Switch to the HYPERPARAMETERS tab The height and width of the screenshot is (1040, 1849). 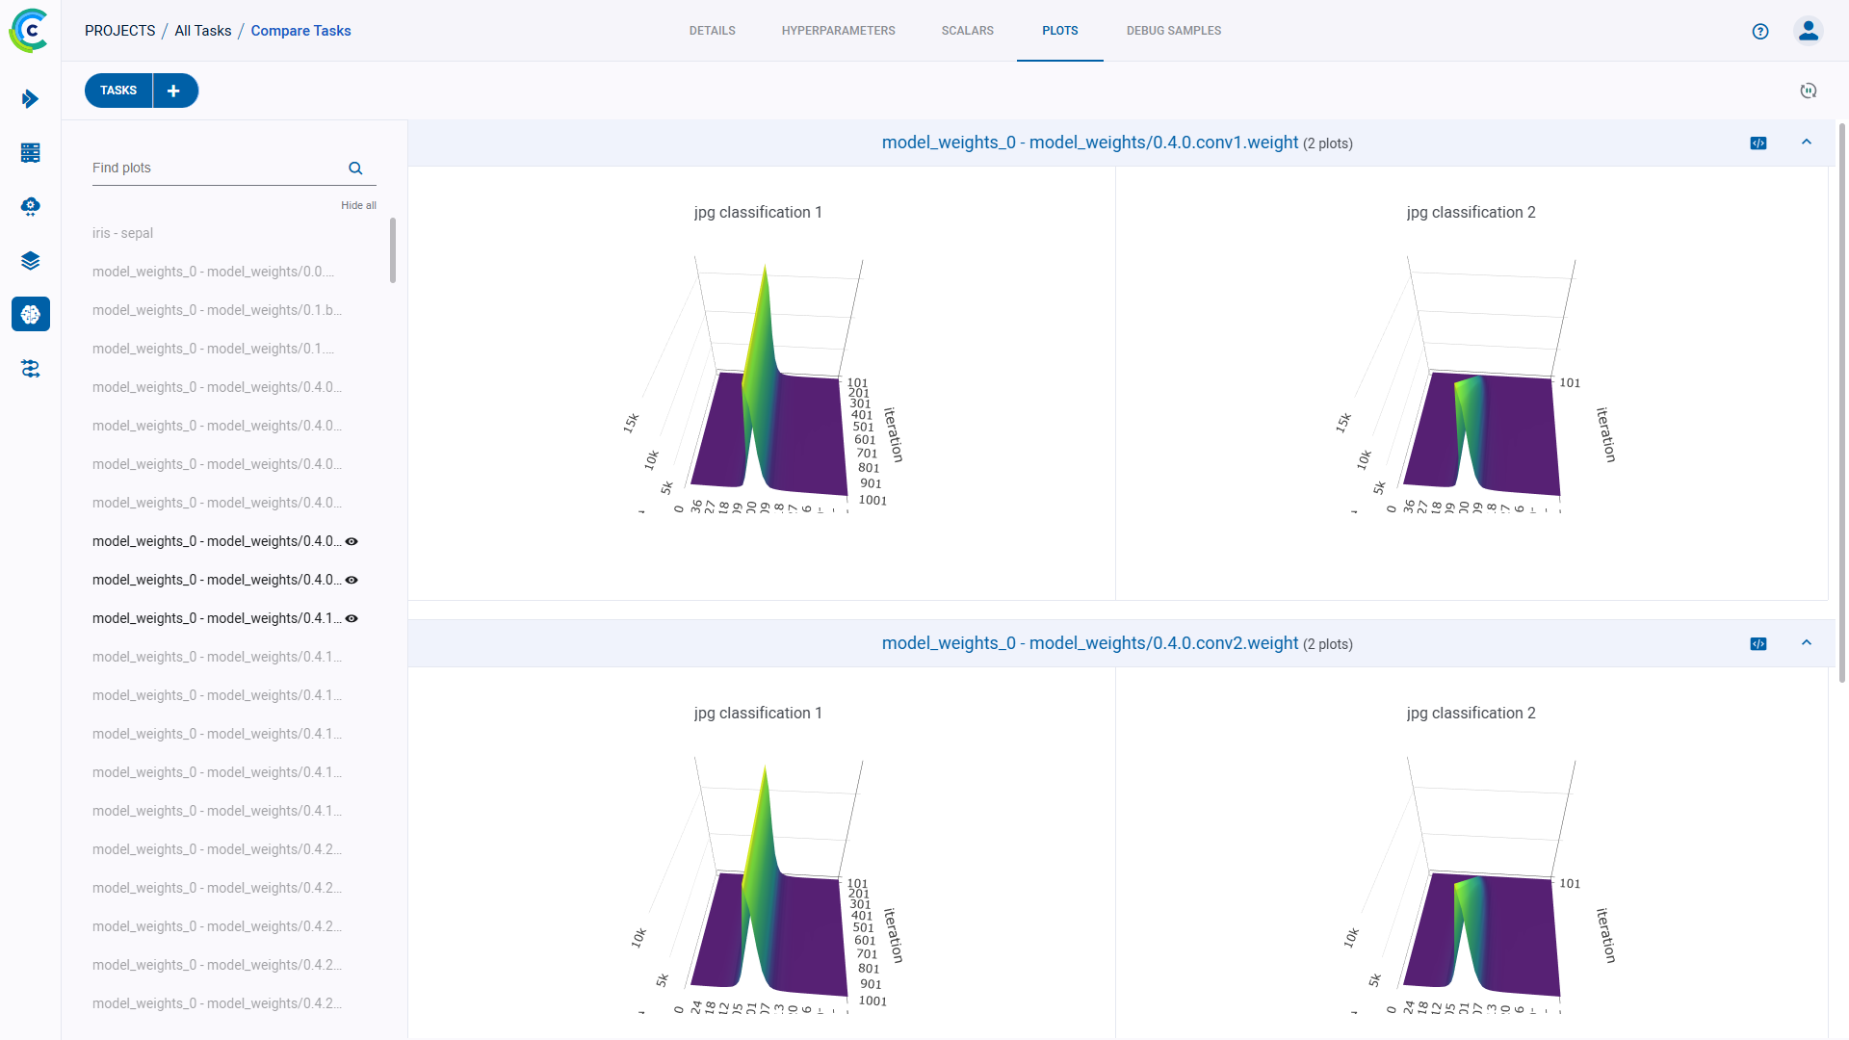tap(838, 31)
